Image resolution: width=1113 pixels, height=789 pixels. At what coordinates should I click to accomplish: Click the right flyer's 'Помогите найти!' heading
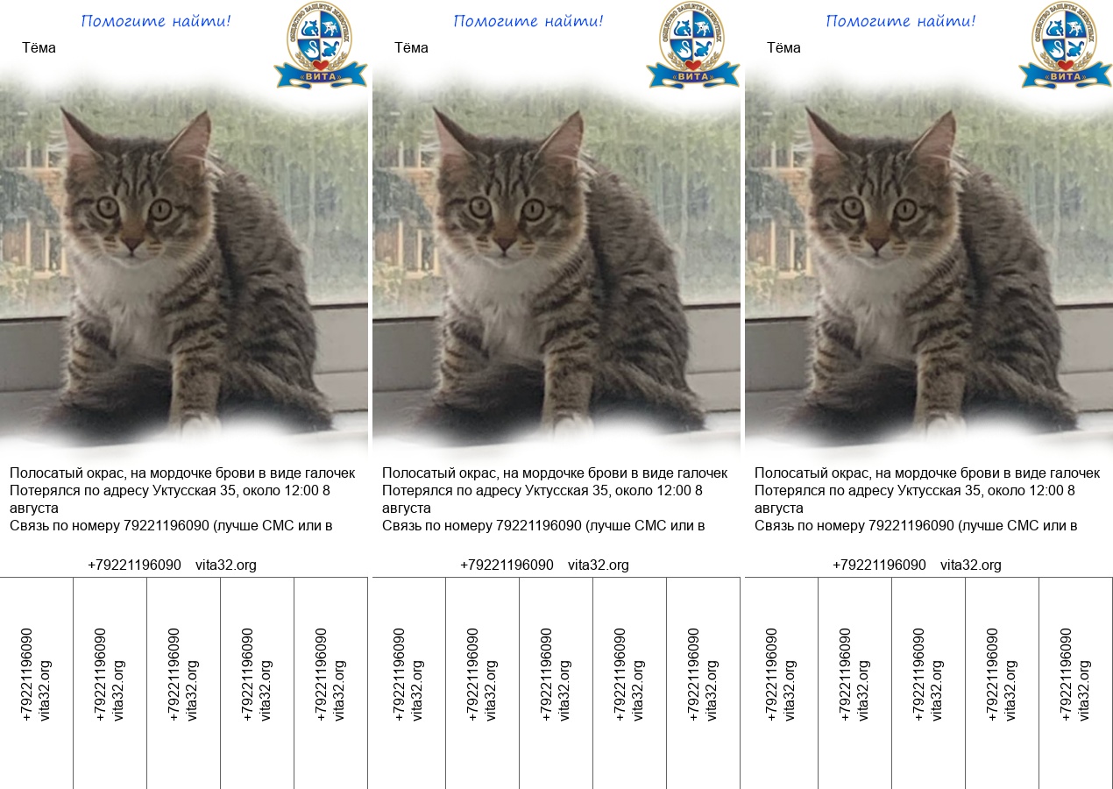point(901,21)
